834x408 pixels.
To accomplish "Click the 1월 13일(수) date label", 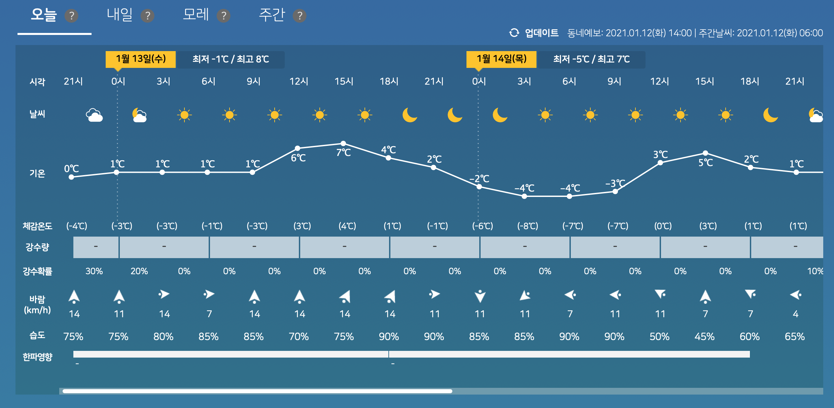I will (x=141, y=59).
